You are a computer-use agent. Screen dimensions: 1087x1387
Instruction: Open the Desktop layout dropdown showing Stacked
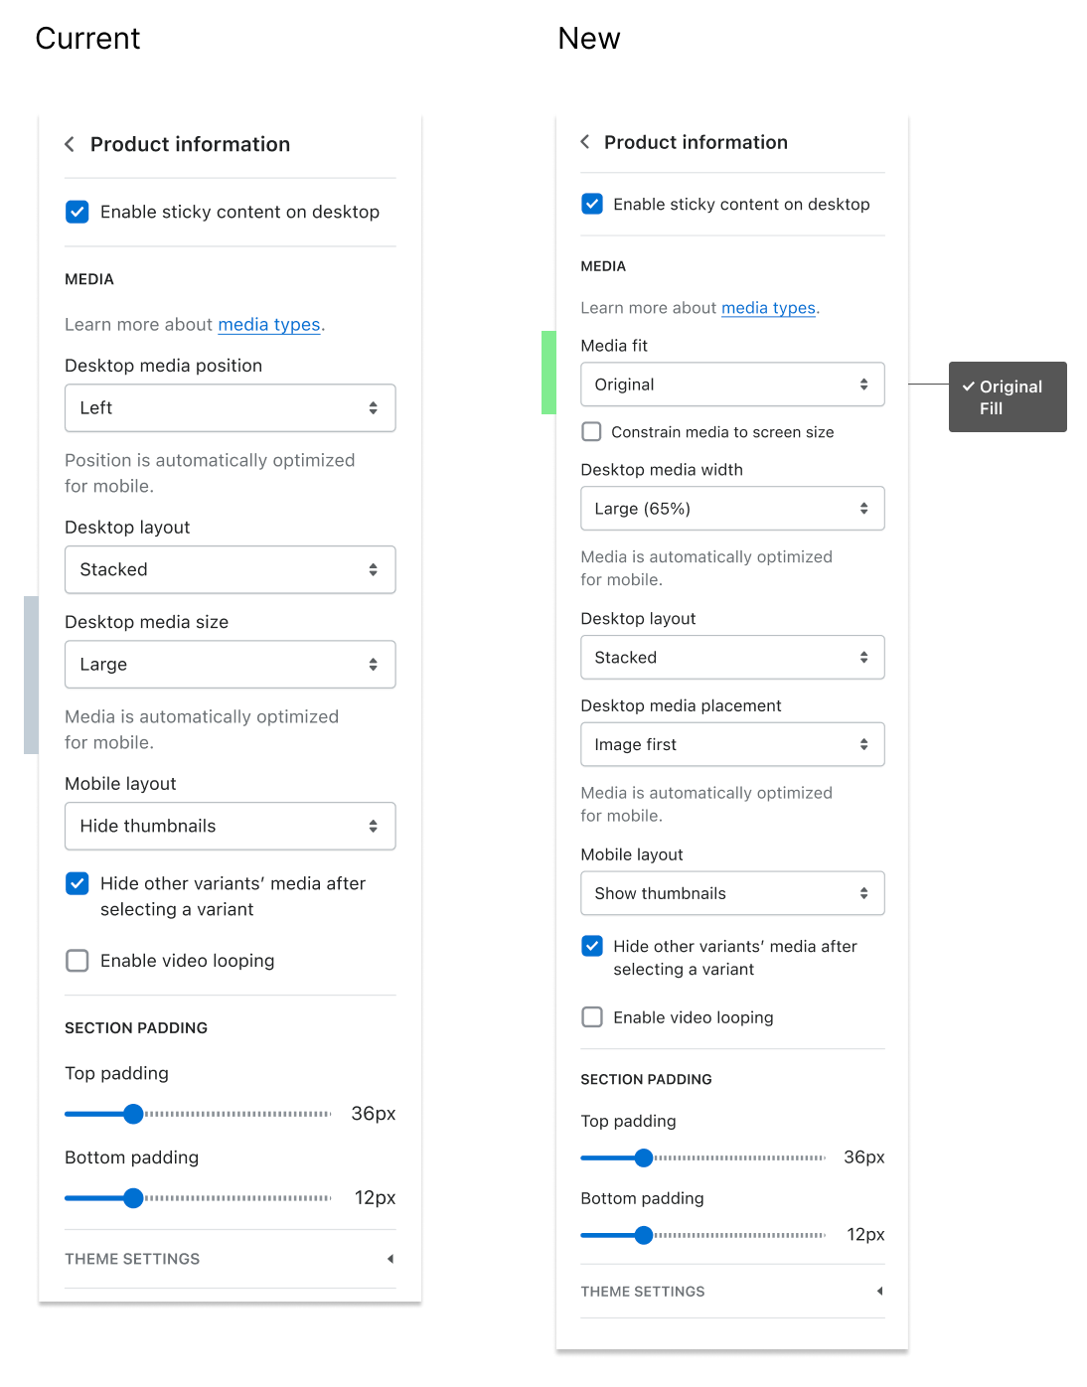click(x=230, y=569)
